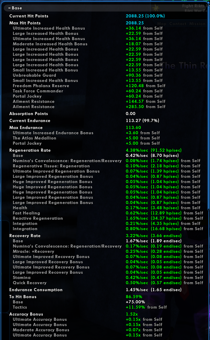Select the Health regeneration row
The height and width of the screenshot is (340, 210).
coord(20,208)
